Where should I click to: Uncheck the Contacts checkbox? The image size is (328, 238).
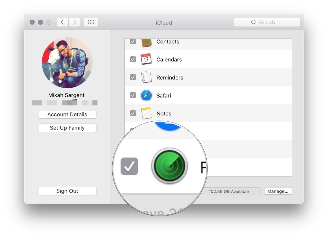pos(133,42)
